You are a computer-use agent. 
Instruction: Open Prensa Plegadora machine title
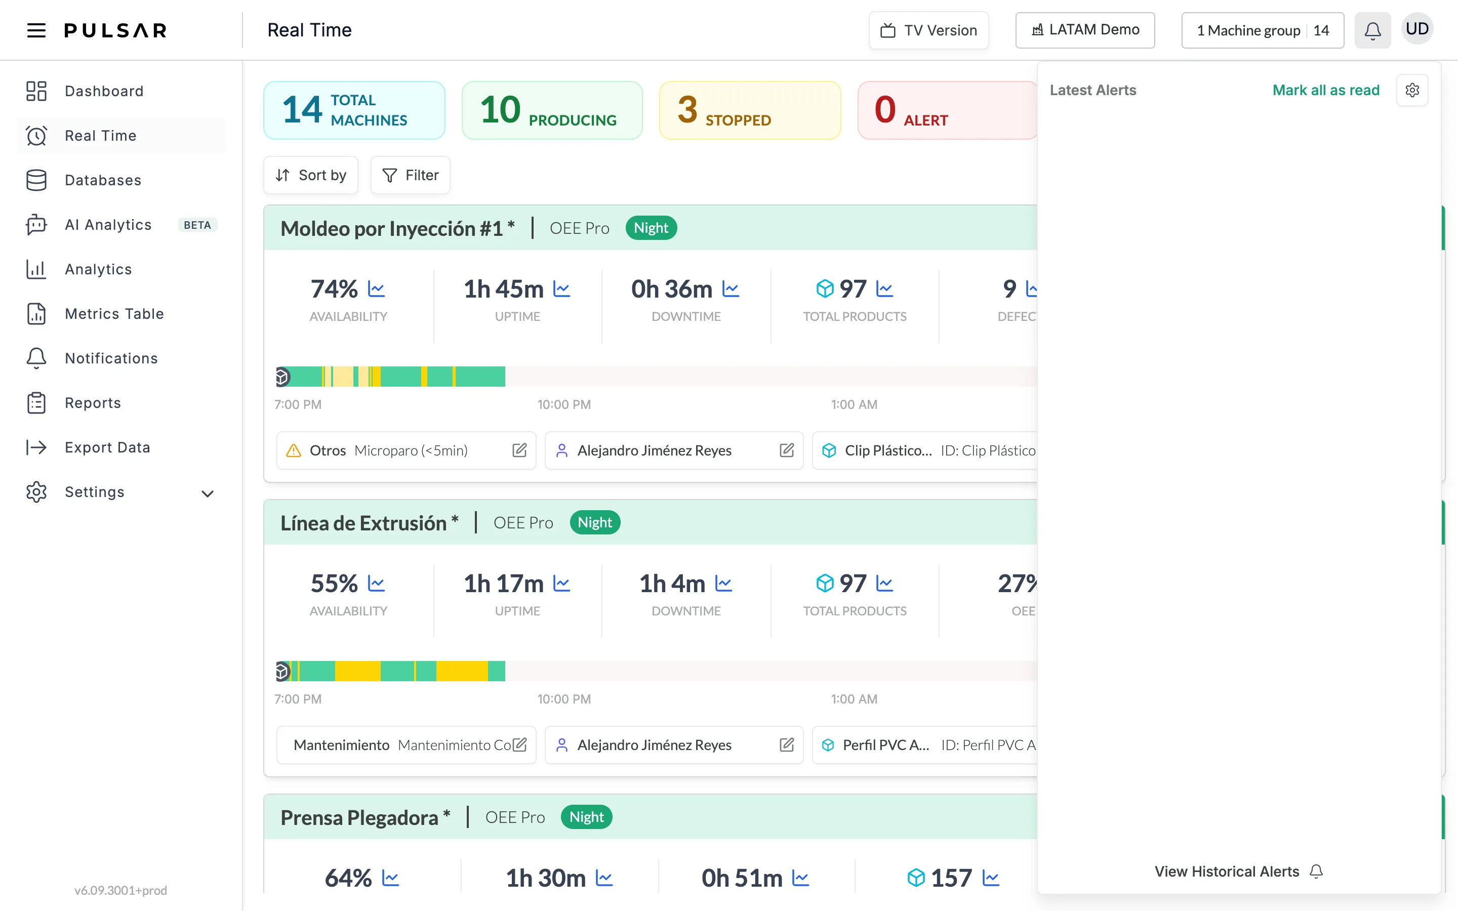pos(365,817)
